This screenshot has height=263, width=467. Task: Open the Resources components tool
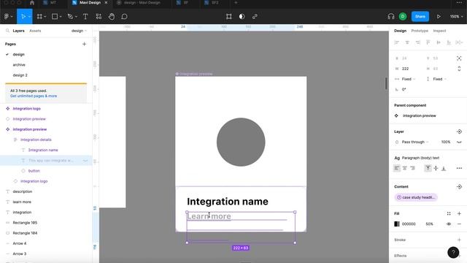(99, 17)
